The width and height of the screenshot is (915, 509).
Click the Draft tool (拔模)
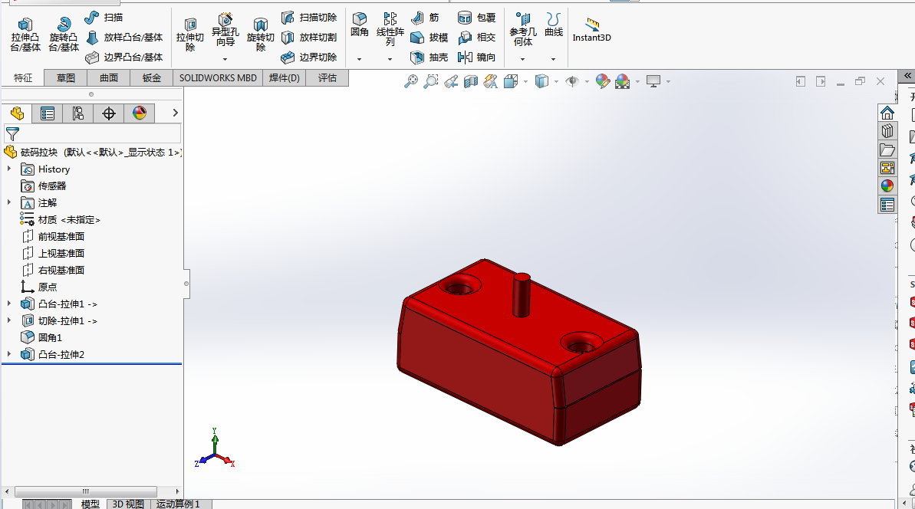[429, 38]
